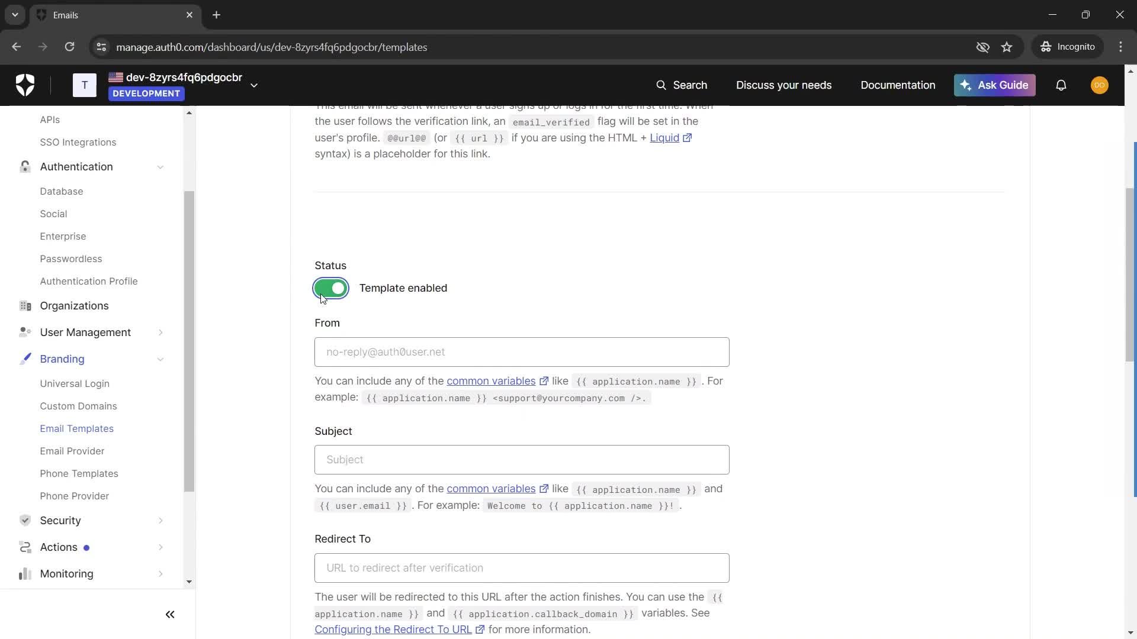Expand the Monitoring section chevron
The width and height of the screenshot is (1137, 639).
click(160, 574)
